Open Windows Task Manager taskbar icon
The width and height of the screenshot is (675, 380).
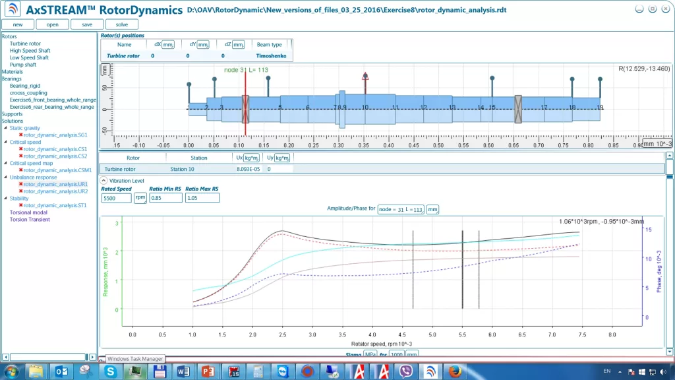[134, 371]
